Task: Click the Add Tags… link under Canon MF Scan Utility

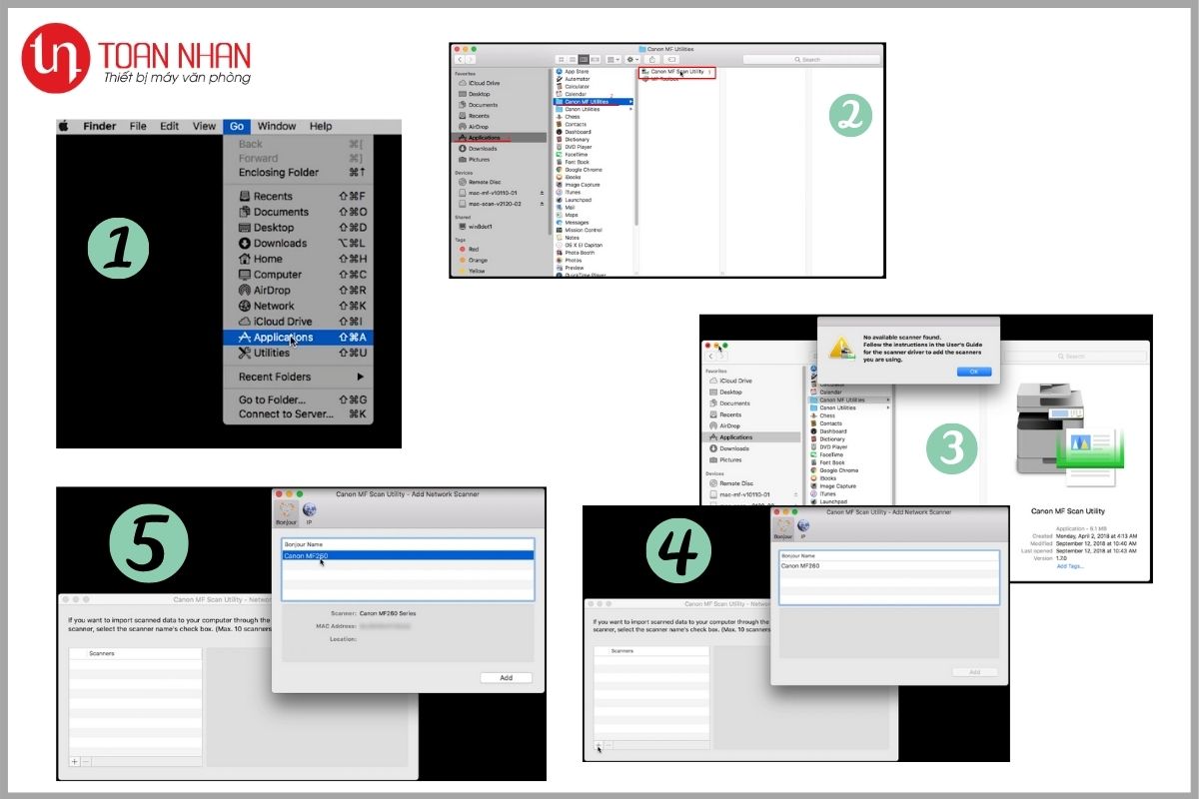Action: click(x=1070, y=566)
